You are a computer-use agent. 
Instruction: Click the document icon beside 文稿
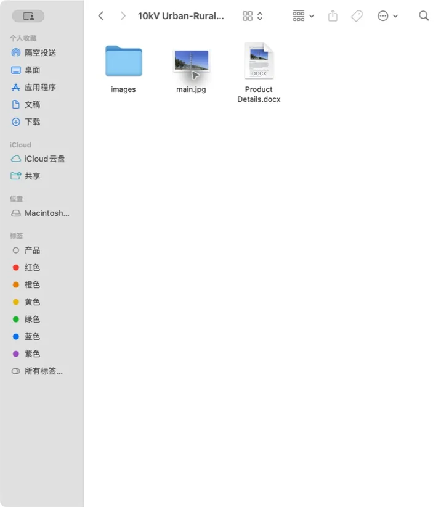pos(16,104)
